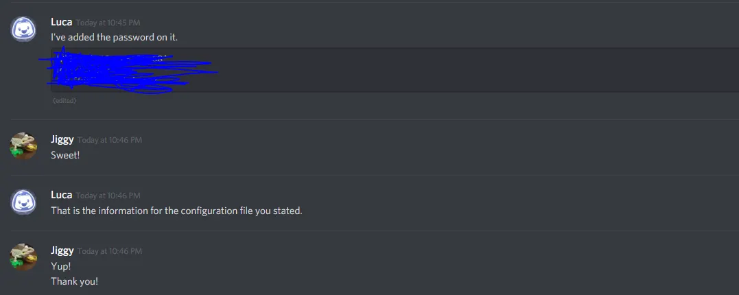This screenshot has width=739, height=295.
Task: Click the Luca username on the 10:45 PM message
Action: point(61,22)
